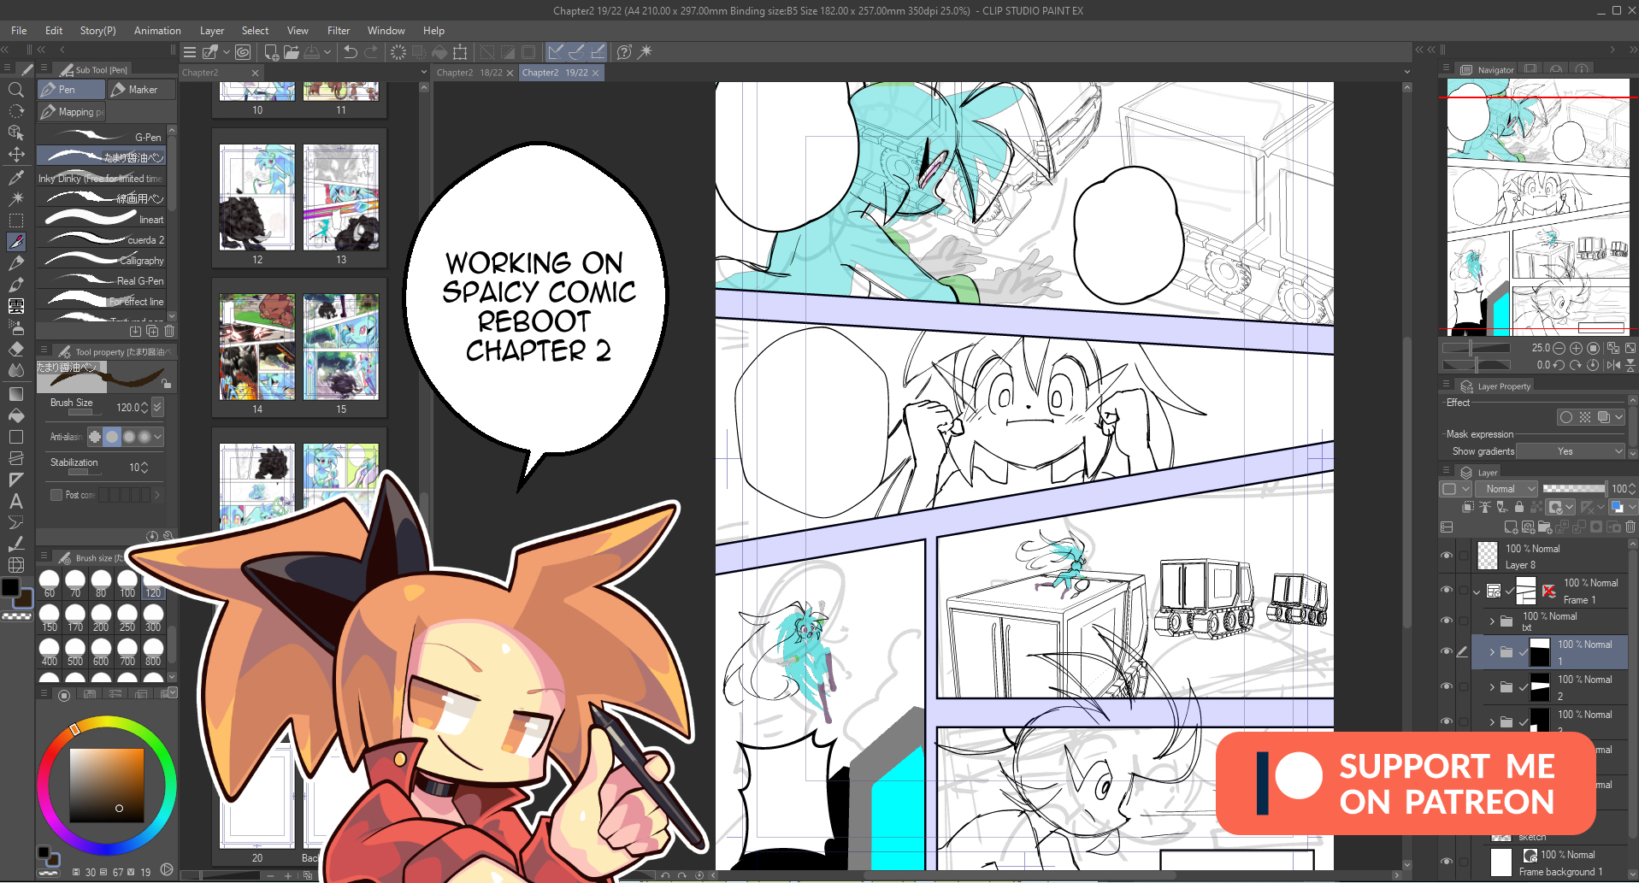This screenshot has height=883, width=1639.
Task: Select the Operation object tool
Action: click(x=15, y=132)
